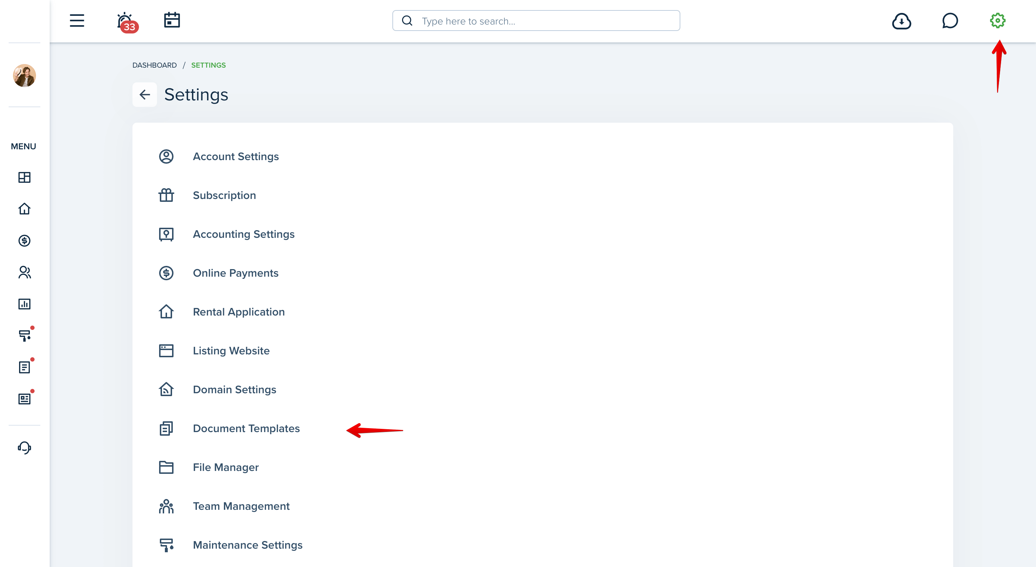The height and width of the screenshot is (567, 1036).
Task: Click the Rental Application house icon
Action: tap(166, 312)
